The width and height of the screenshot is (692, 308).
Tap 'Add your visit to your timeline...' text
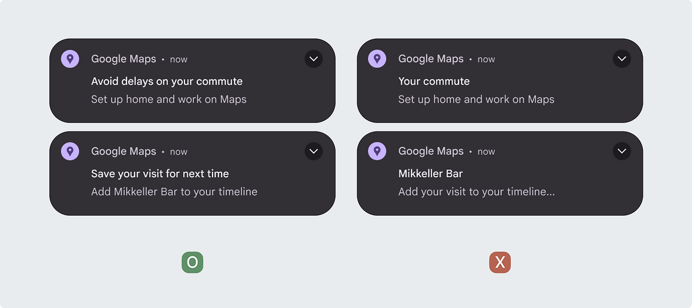(x=476, y=191)
